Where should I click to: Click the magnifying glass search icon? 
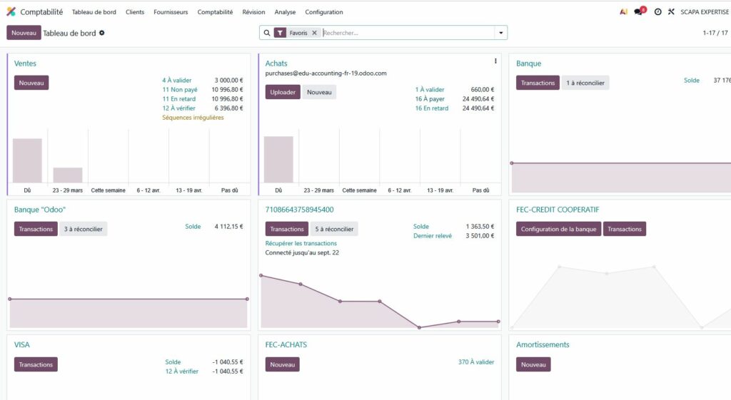point(267,33)
